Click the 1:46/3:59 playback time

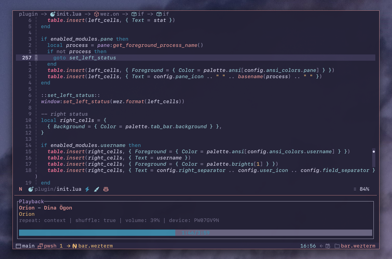pyautogui.click(x=196, y=233)
